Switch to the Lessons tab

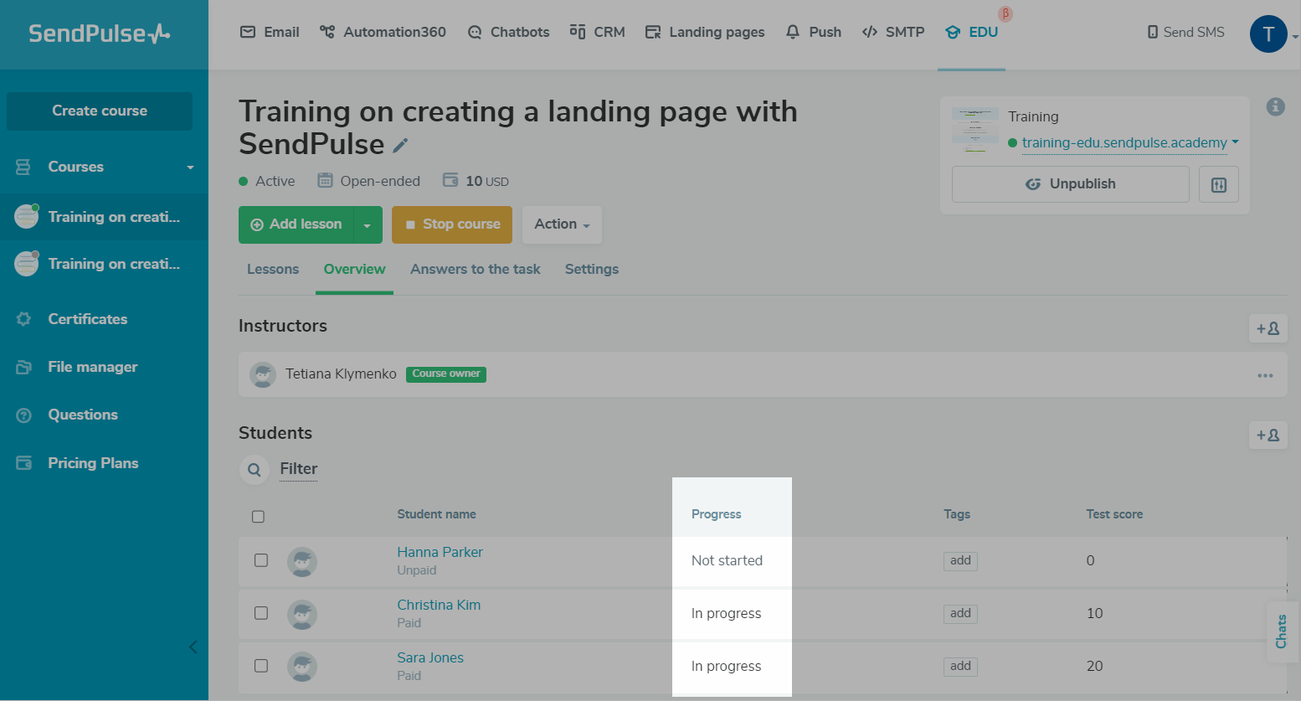coord(273,270)
